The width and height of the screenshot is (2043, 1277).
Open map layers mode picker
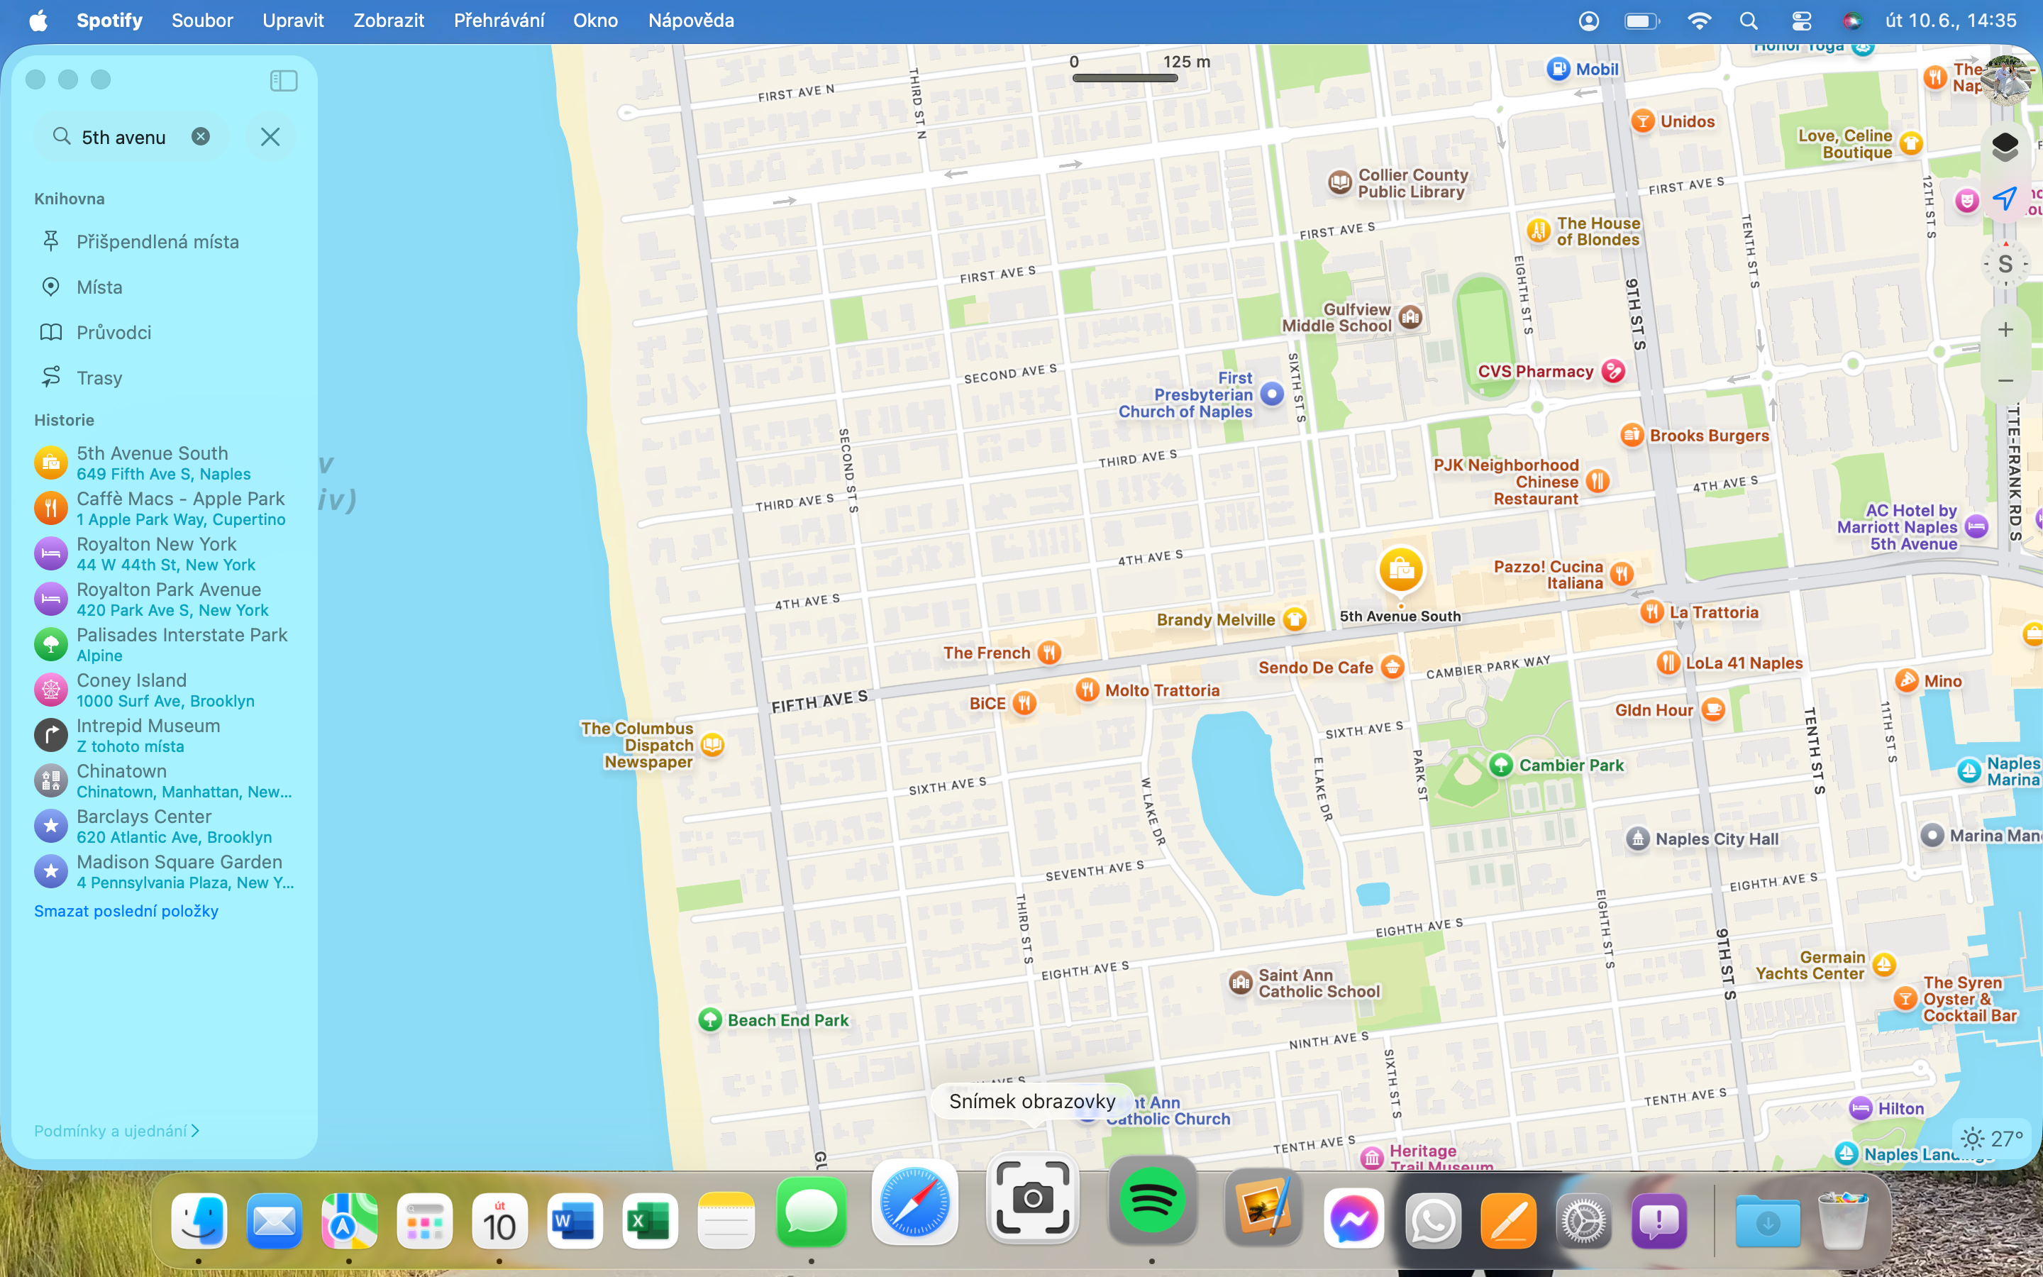tap(2004, 146)
